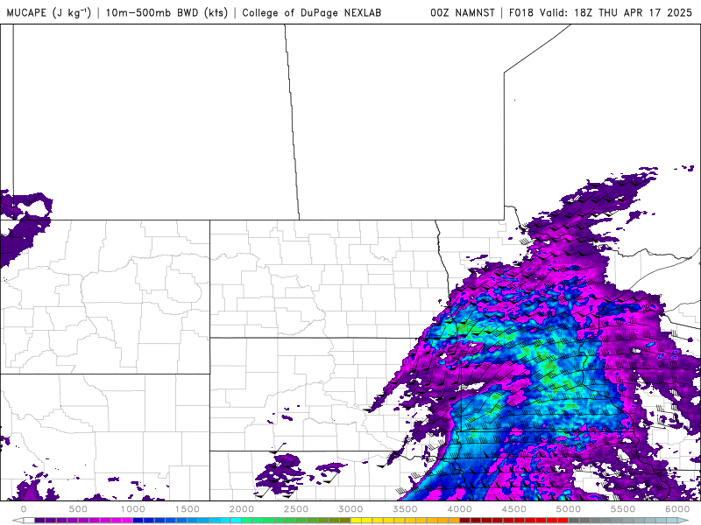This screenshot has height=525, width=701.
Task: Click the 1000 color bar label
Action: pyautogui.click(x=132, y=509)
